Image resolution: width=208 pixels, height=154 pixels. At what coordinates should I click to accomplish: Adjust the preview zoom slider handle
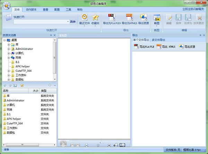click(98, 145)
